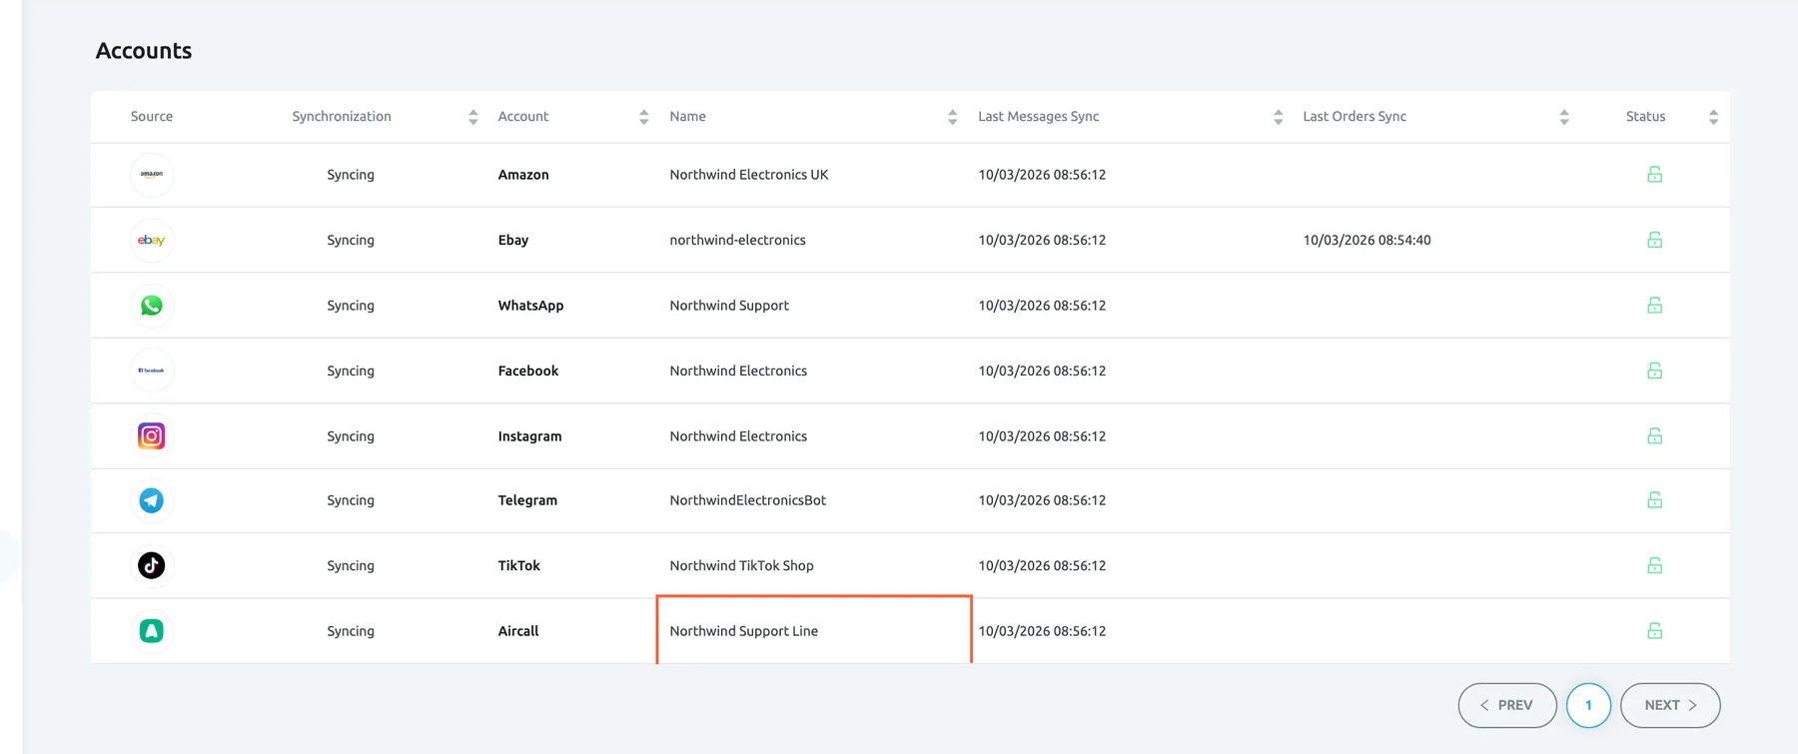This screenshot has width=1798, height=754.
Task: Click the Facebook source logo icon
Action: [152, 371]
